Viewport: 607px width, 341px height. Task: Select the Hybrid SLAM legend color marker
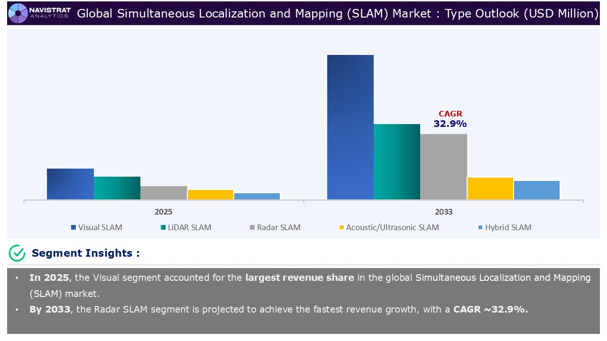click(x=481, y=227)
